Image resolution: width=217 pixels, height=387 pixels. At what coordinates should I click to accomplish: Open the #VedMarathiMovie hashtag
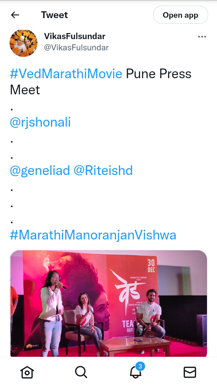(x=66, y=74)
